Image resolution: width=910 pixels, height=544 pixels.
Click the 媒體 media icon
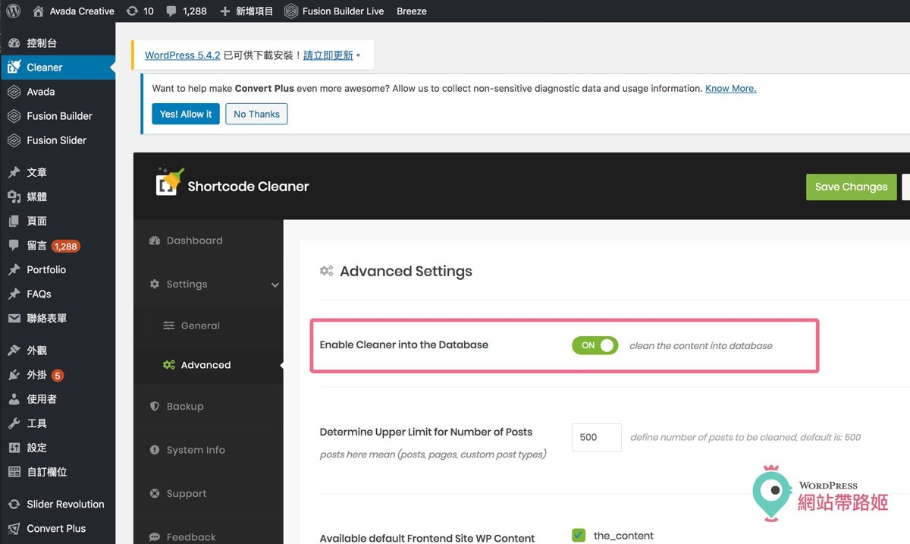[14, 197]
